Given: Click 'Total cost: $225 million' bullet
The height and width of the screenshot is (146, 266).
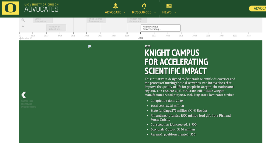Looking at the screenshot, I should click(x=167, y=105).
